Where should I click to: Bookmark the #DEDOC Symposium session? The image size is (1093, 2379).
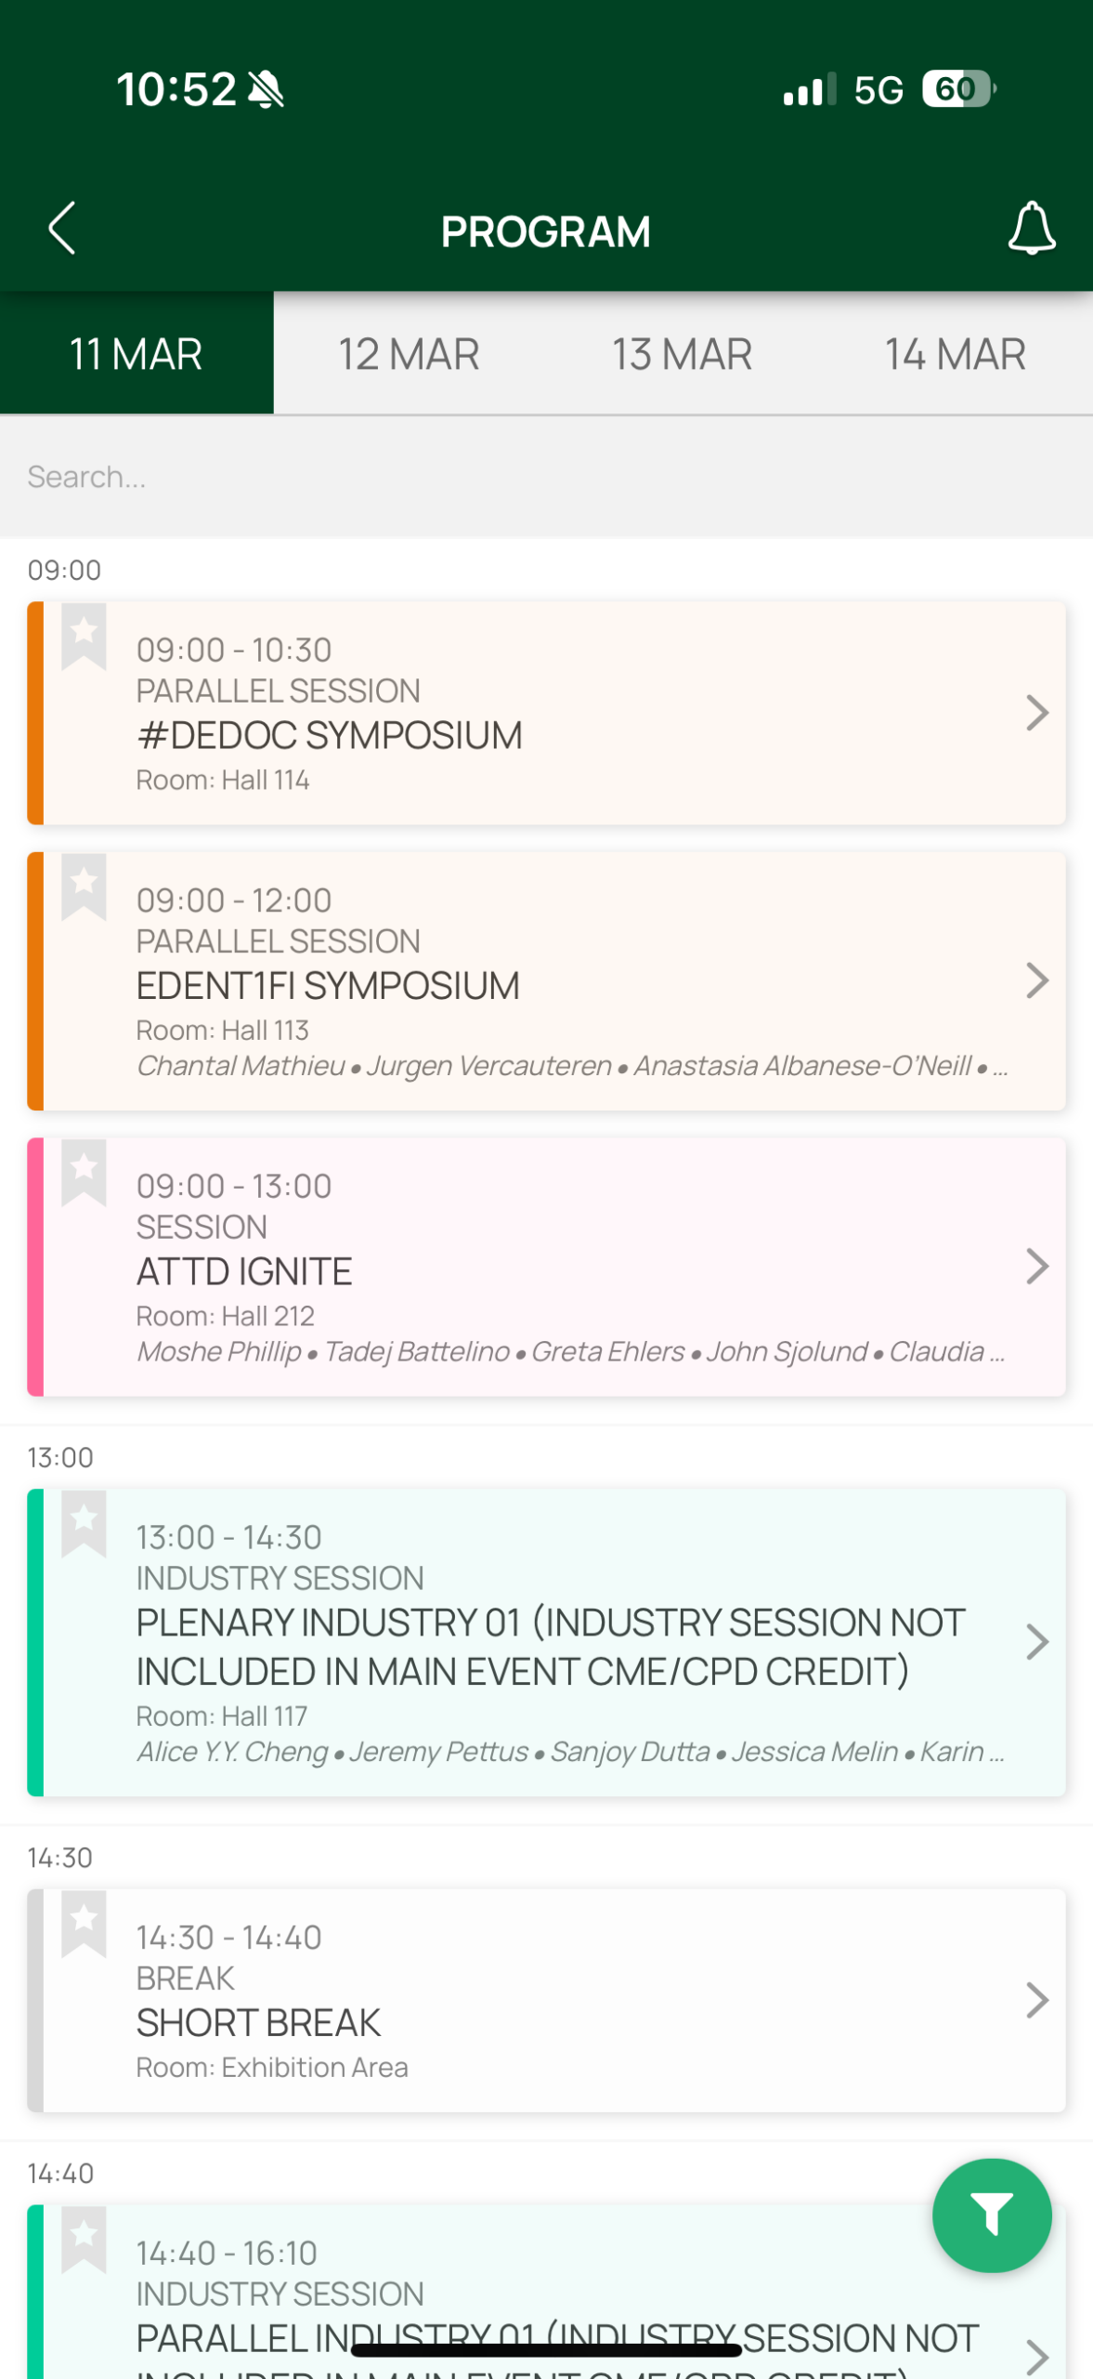click(x=84, y=636)
